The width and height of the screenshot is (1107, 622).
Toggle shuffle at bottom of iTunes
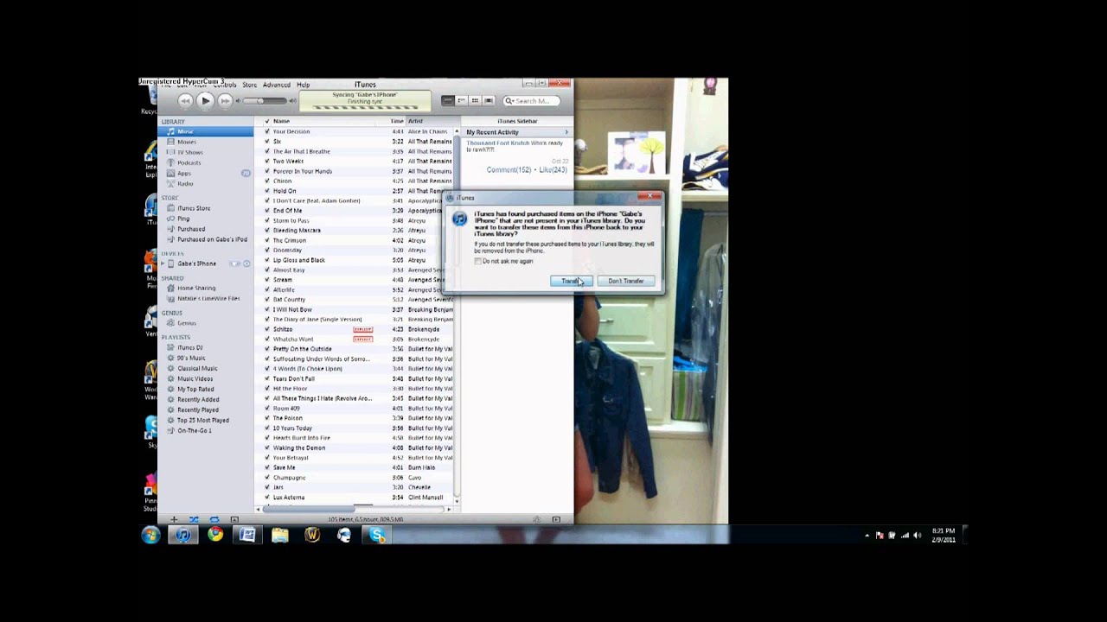point(194,519)
